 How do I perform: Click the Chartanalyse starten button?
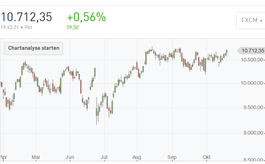[x=33, y=48]
